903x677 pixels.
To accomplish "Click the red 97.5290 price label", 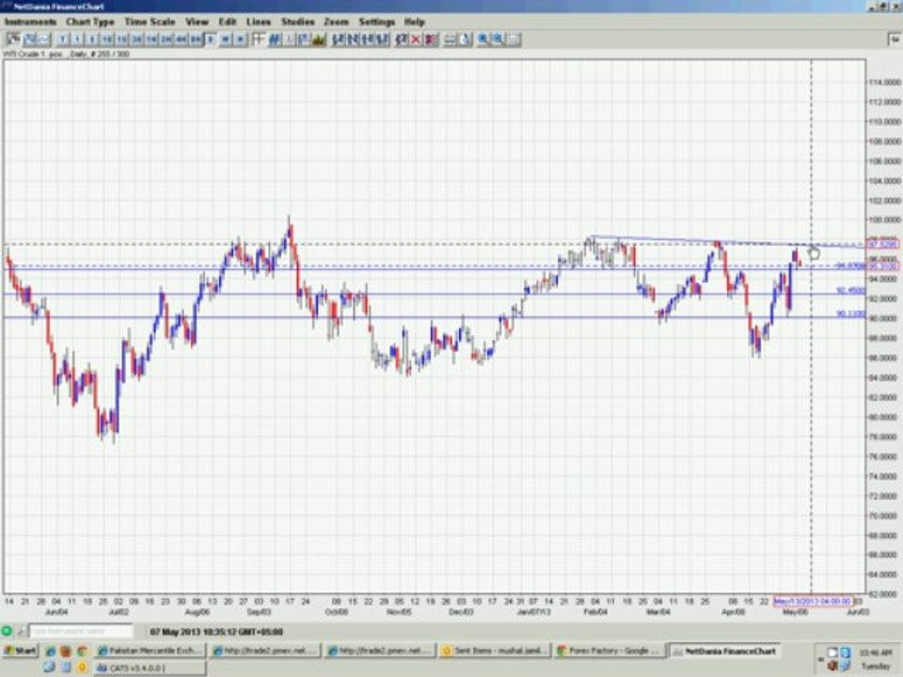I will click(882, 244).
